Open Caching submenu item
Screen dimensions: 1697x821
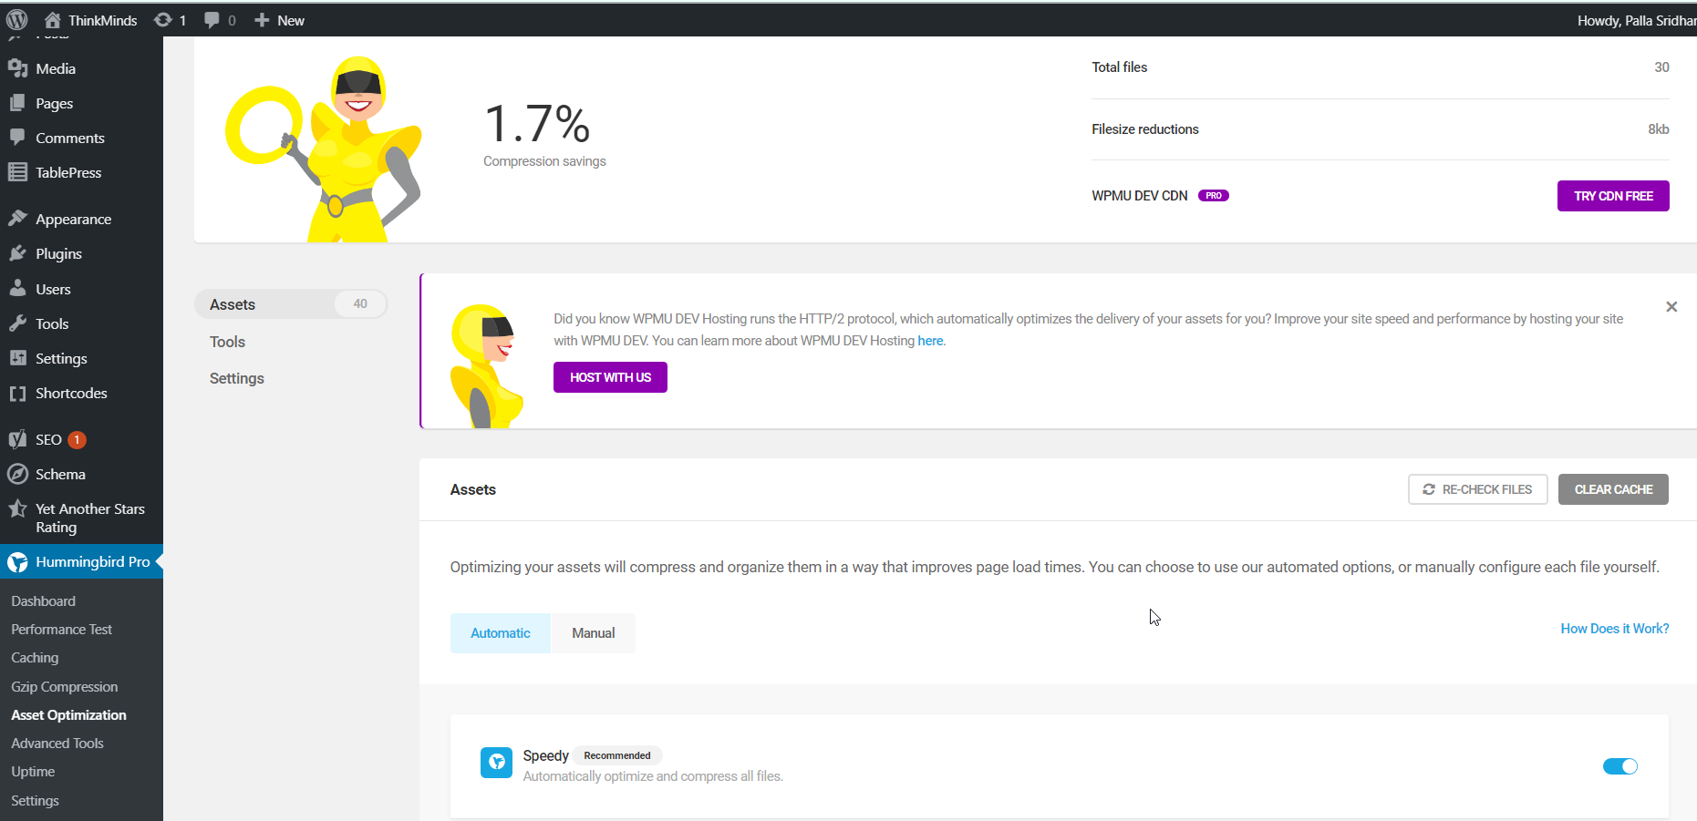pyautogui.click(x=35, y=658)
